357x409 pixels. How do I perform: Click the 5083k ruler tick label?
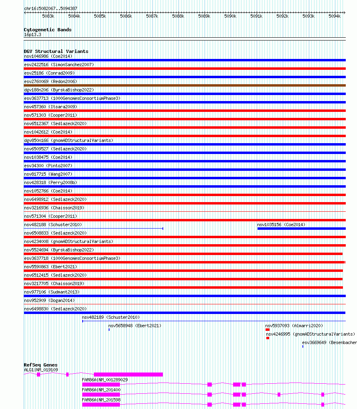click(48, 16)
